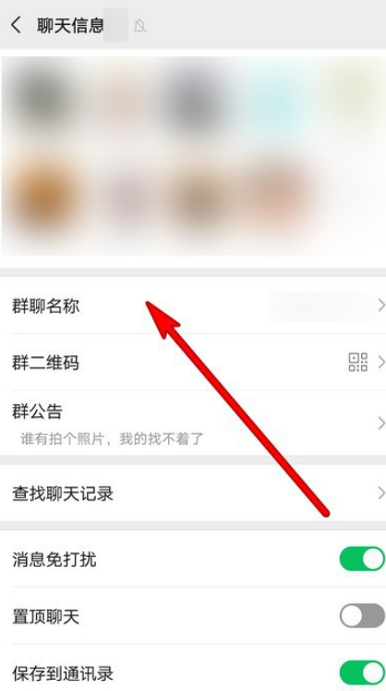Toggle 保存到通讯录 switch
This screenshot has height=691, width=386.
click(x=362, y=672)
